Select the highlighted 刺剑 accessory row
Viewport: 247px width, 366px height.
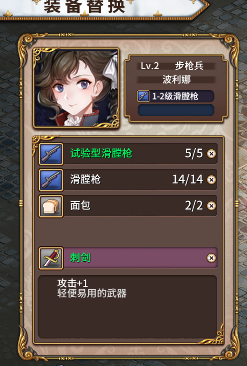128,258
